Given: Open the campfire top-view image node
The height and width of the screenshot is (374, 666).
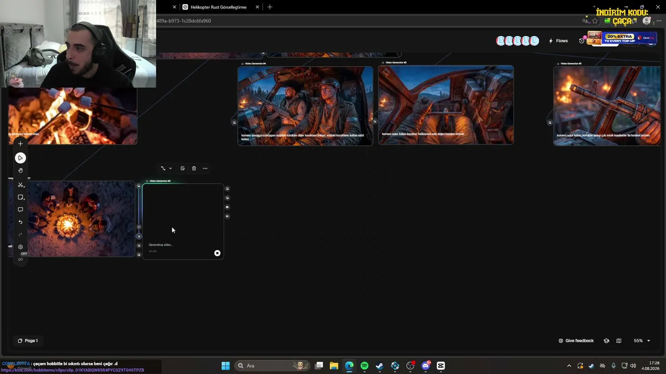Looking at the screenshot, I should 72,219.
